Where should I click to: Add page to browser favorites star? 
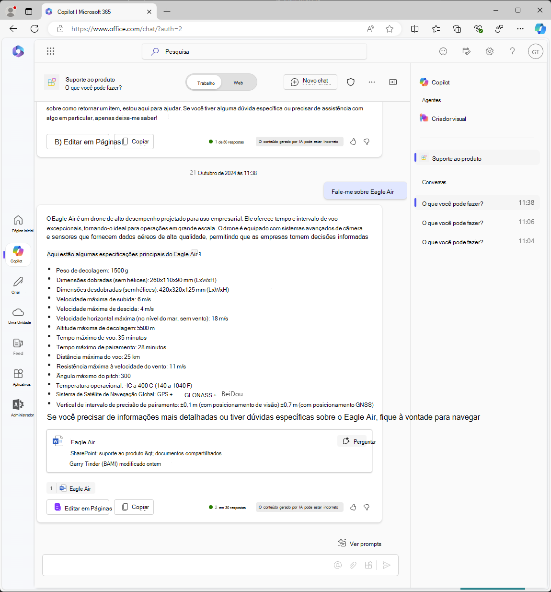pyautogui.click(x=390, y=29)
